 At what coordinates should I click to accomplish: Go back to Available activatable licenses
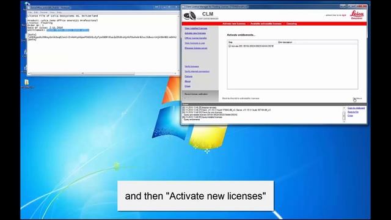[x=241, y=98]
